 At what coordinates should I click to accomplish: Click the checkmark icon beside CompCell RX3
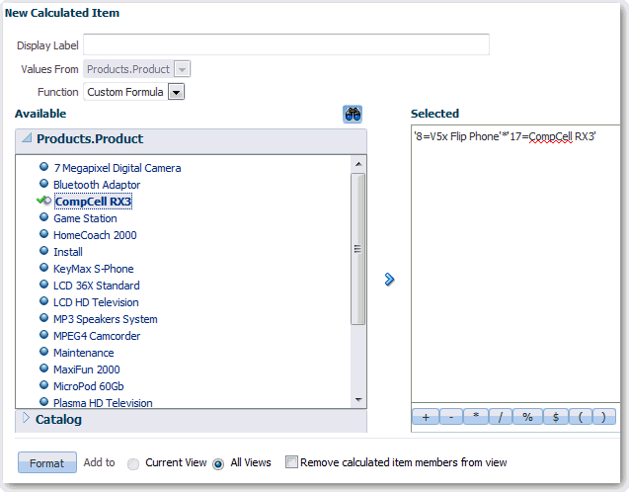tap(43, 201)
